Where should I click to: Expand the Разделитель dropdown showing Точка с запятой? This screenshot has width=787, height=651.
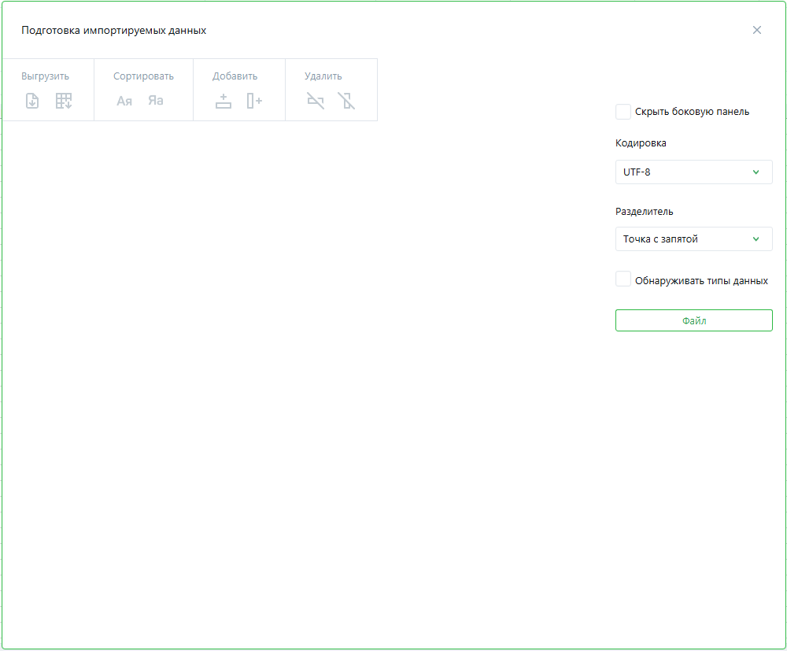pos(693,239)
